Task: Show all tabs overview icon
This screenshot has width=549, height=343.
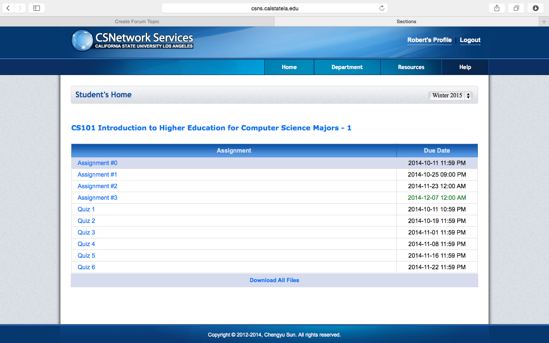Action: point(516,8)
